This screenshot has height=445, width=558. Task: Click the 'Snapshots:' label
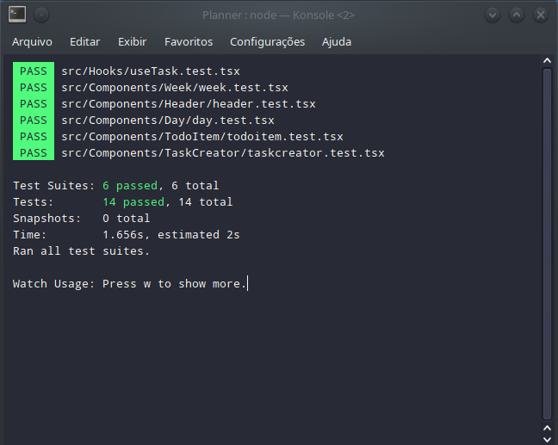pos(47,219)
